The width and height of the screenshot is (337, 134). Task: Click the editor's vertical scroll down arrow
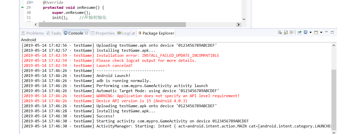coord(244,19)
